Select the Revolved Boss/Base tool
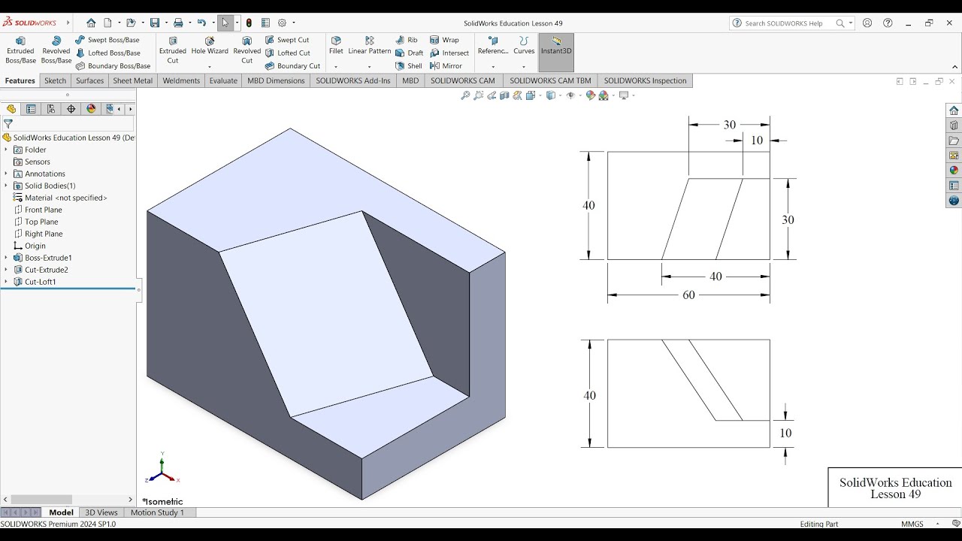The width and height of the screenshot is (962, 541). click(56, 50)
